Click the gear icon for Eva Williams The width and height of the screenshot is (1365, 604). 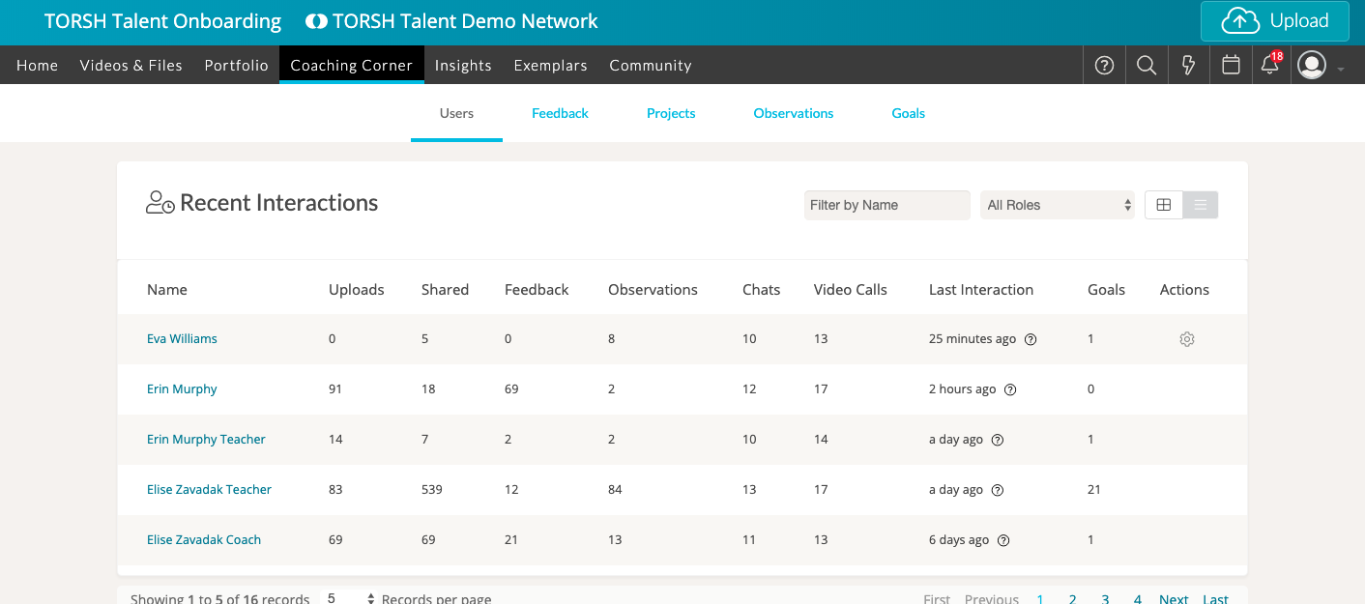click(1187, 339)
